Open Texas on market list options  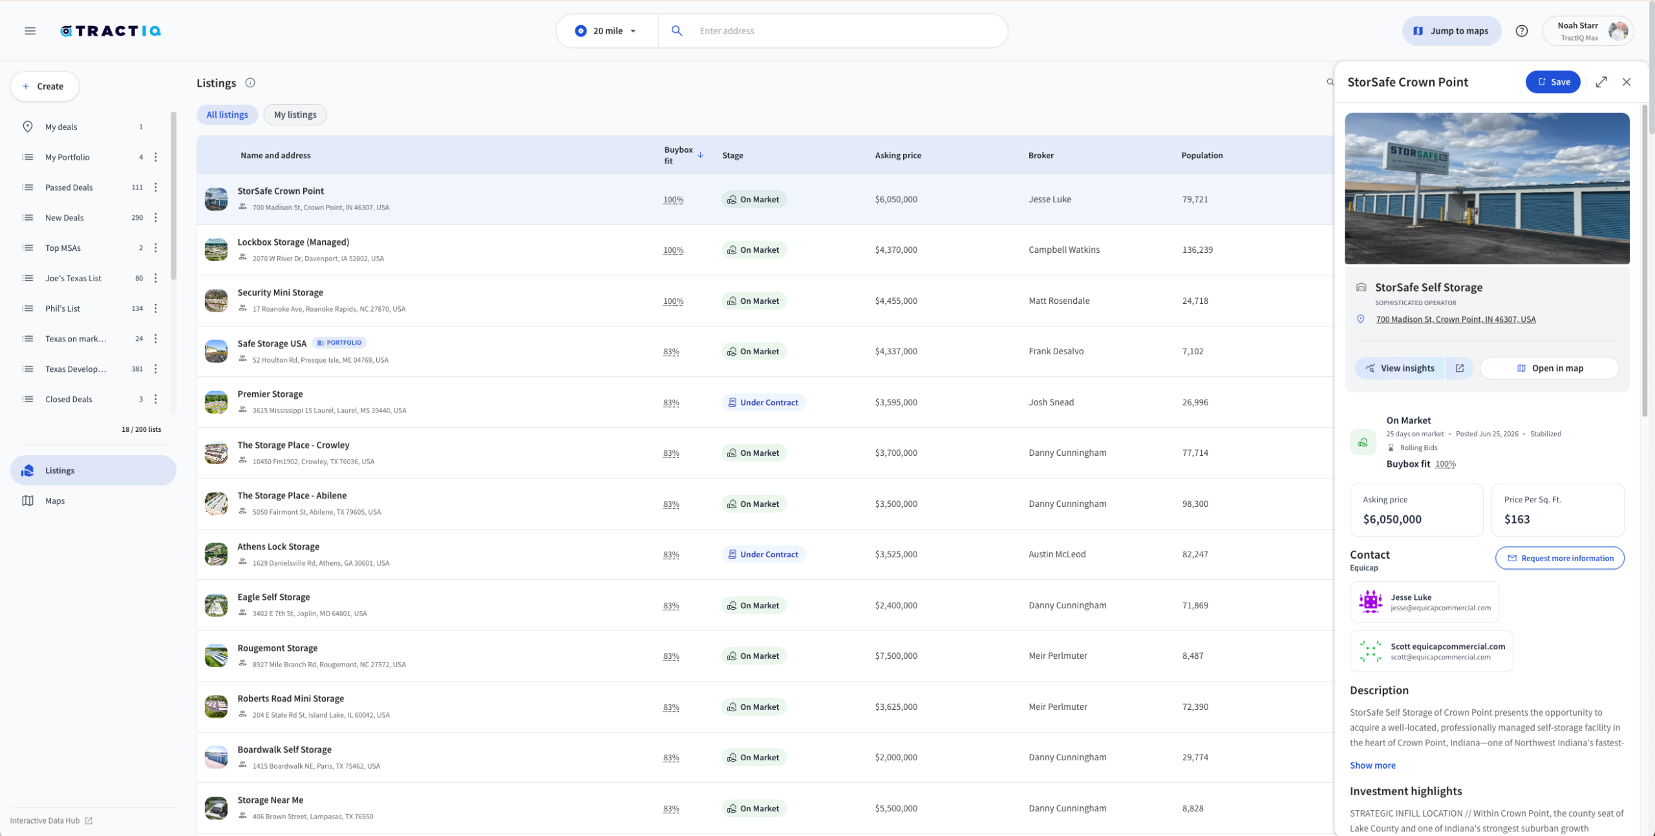coord(155,339)
